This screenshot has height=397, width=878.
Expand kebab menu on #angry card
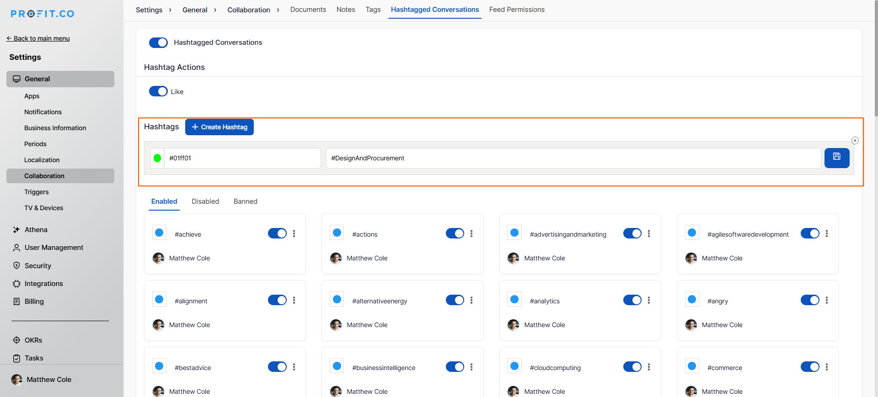click(x=826, y=301)
